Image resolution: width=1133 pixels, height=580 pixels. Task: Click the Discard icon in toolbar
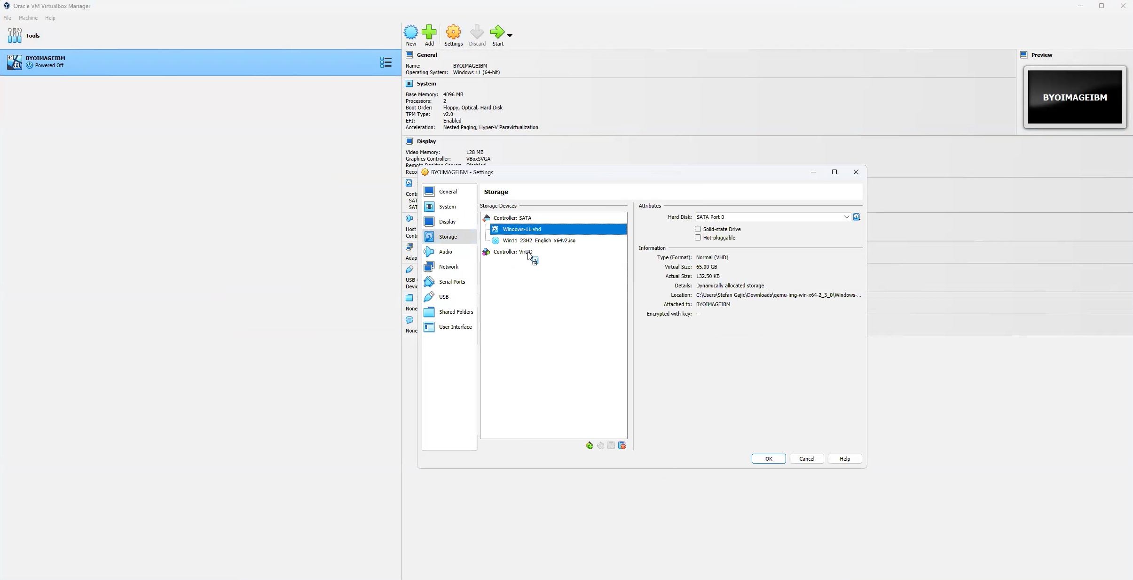(477, 32)
